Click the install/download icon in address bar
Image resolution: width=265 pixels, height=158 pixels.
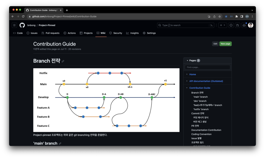[209, 16]
